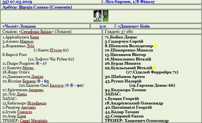Click the goal icon beside Педро Родрігес

37,63
